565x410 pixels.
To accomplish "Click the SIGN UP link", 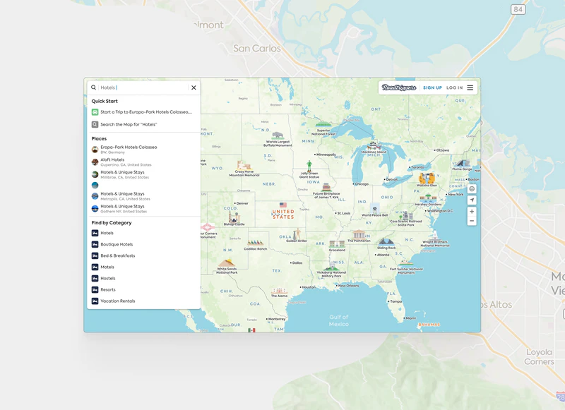I will point(432,88).
